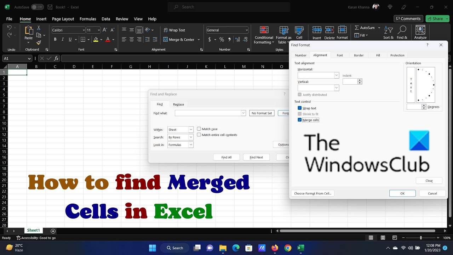The height and width of the screenshot is (255, 453).
Task: Click the Paste clipboard icon
Action: (x=28, y=30)
